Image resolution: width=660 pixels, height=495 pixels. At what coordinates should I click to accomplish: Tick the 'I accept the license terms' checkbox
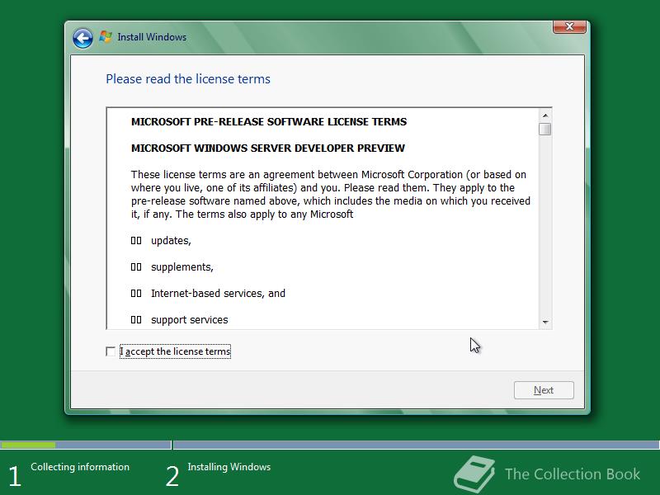click(111, 351)
